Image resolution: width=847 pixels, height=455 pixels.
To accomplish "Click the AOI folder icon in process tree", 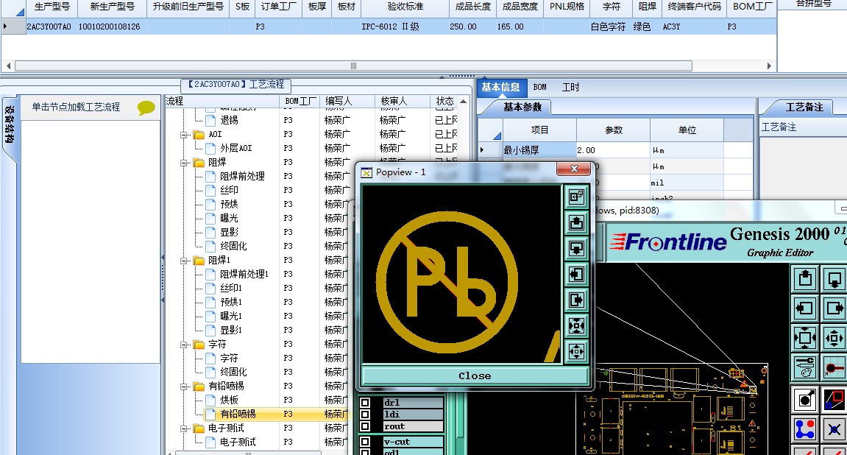I will (x=199, y=134).
